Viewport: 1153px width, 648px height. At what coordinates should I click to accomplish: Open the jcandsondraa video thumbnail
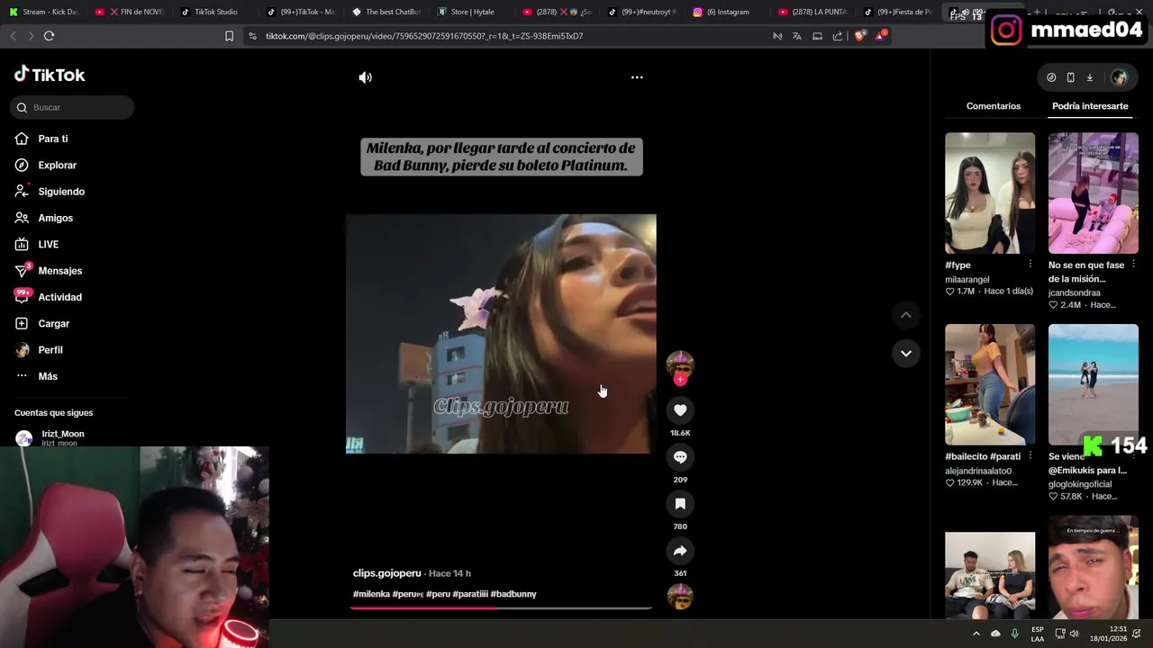[1094, 193]
